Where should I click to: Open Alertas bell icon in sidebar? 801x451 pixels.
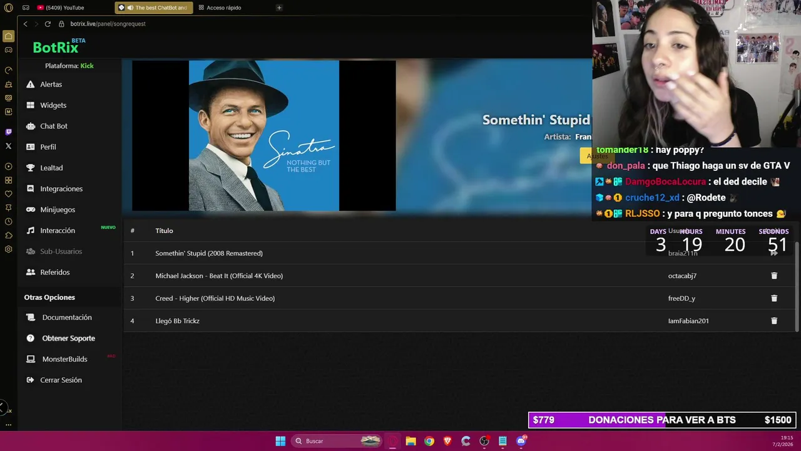click(x=30, y=84)
